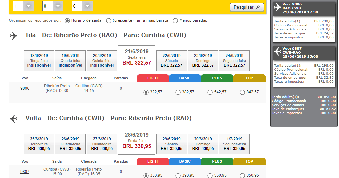
Task: Click the airplane icon in flight 9807 summary
Action: 277,51
